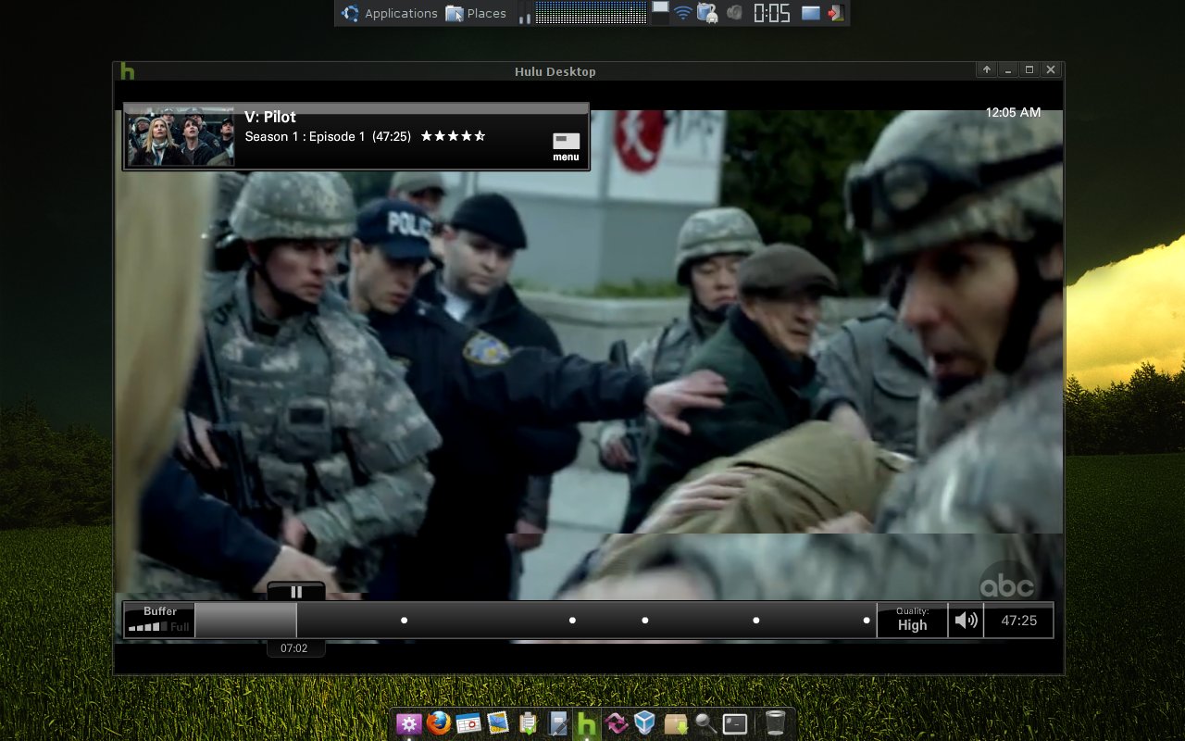The height and width of the screenshot is (741, 1185).
Task: Open the magnifier search app in dock
Action: pos(705,723)
